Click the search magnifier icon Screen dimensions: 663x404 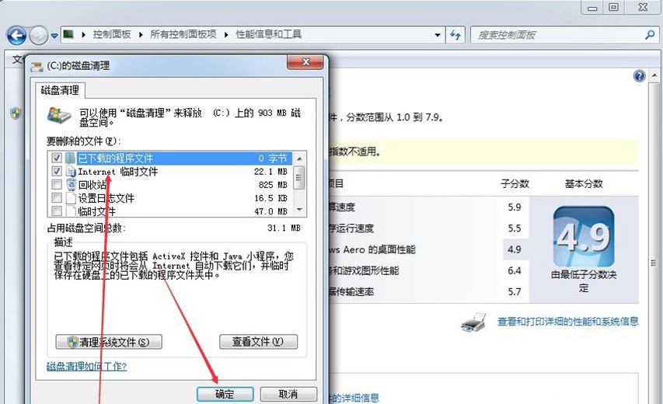pos(650,35)
